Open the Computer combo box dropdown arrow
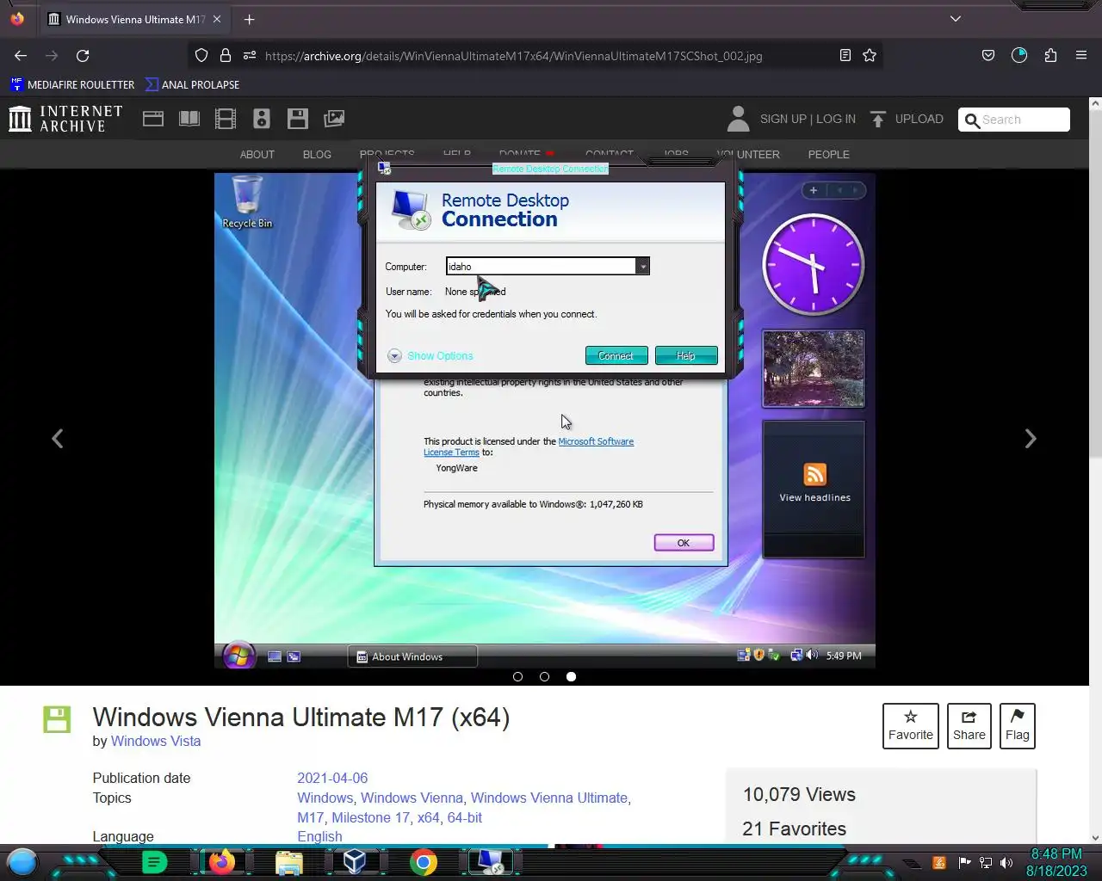The width and height of the screenshot is (1102, 881). click(642, 266)
